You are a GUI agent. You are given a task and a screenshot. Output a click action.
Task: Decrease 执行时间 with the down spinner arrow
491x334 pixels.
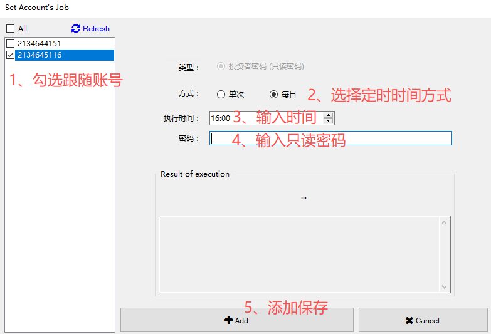(329, 121)
